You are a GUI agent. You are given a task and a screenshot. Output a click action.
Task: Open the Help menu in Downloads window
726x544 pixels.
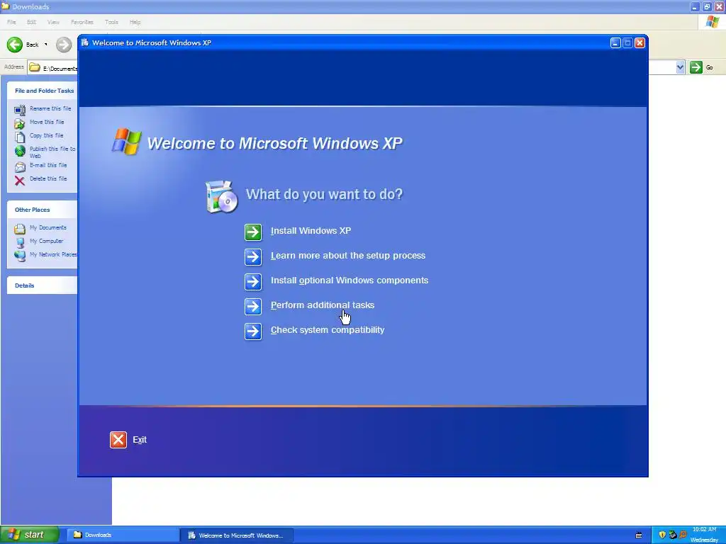point(135,22)
